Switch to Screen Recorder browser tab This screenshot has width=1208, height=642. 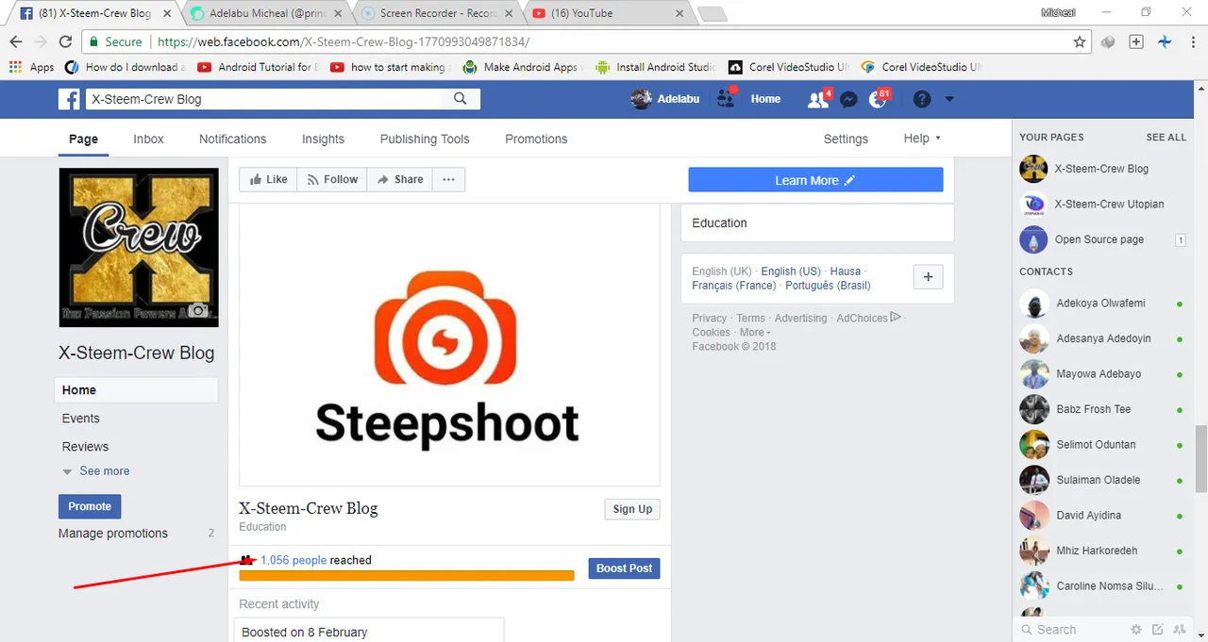(436, 13)
